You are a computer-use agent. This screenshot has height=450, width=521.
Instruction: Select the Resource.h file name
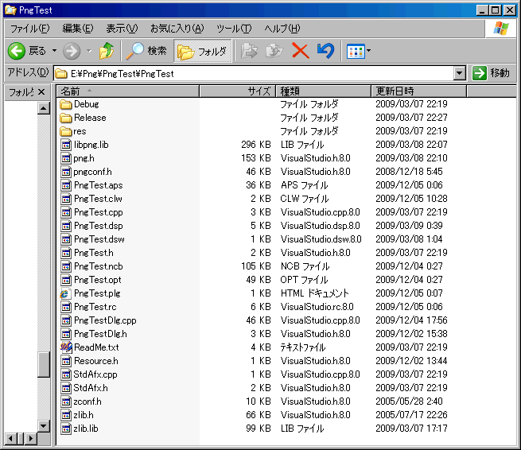96,361
